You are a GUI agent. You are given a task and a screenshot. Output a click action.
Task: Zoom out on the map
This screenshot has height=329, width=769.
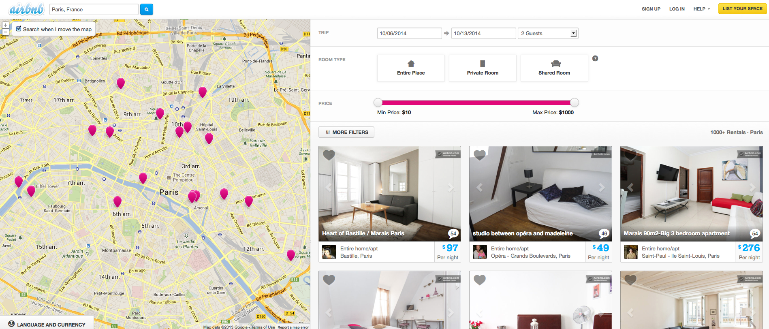click(x=6, y=32)
